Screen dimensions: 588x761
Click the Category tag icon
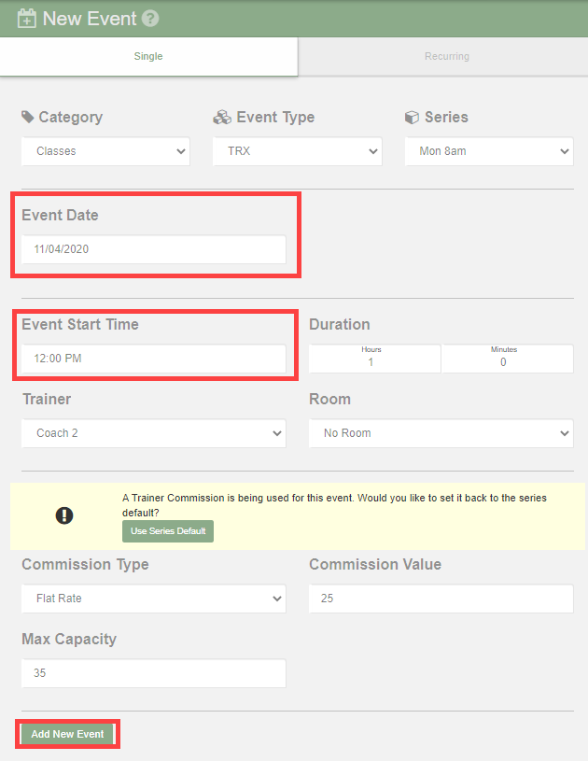click(x=28, y=117)
